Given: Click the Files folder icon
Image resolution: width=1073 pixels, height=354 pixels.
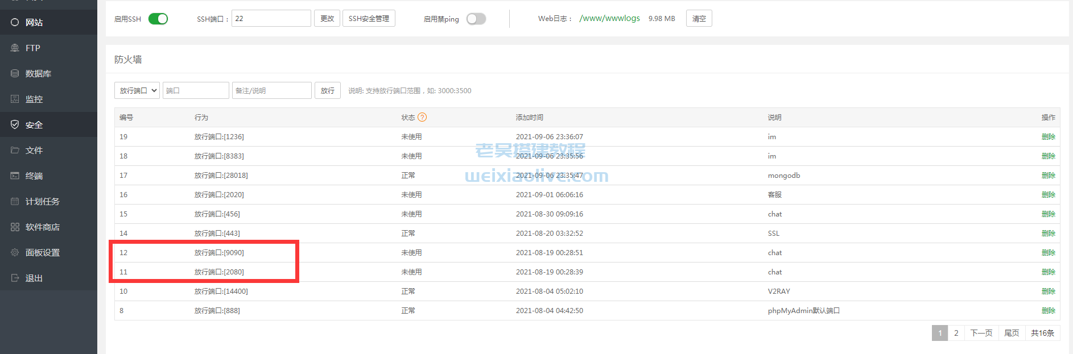Looking at the screenshot, I should [x=15, y=150].
